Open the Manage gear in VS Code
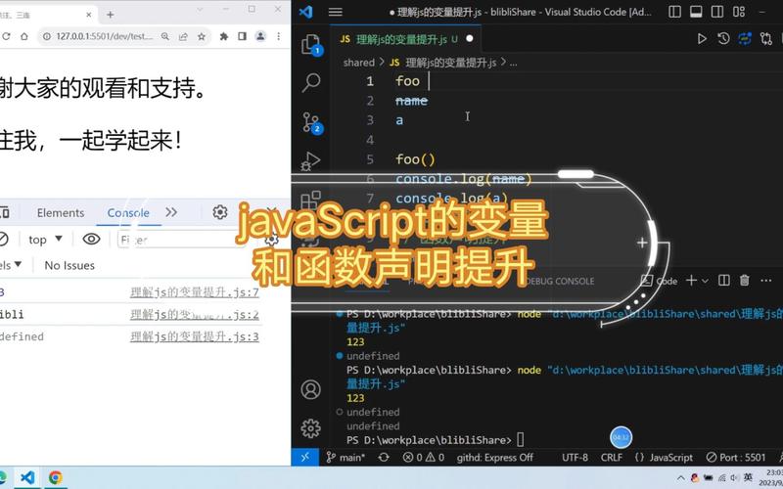The height and width of the screenshot is (489, 783). pos(310,428)
